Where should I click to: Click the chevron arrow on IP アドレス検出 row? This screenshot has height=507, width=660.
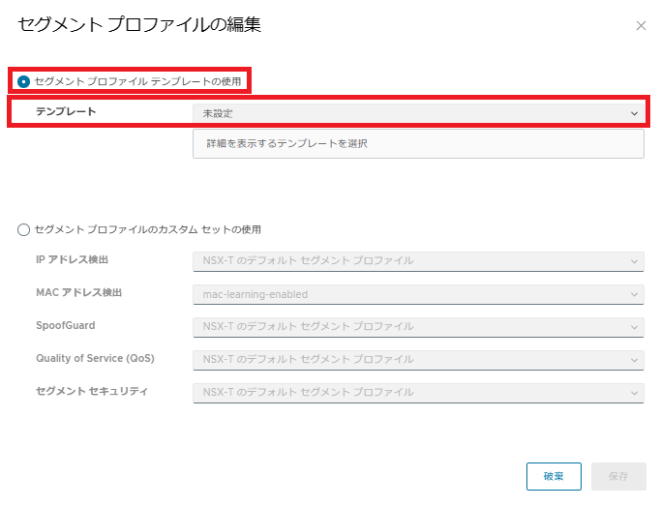(x=635, y=261)
